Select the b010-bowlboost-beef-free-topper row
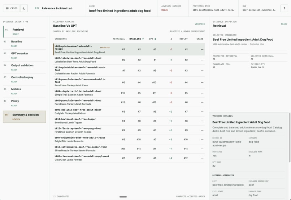The width and height of the screenshot is (291, 200). coord(129,121)
